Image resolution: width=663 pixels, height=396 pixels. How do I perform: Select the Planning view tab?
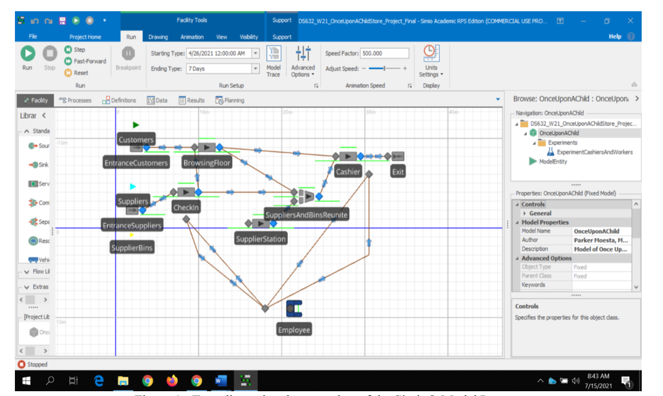[230, 100]
